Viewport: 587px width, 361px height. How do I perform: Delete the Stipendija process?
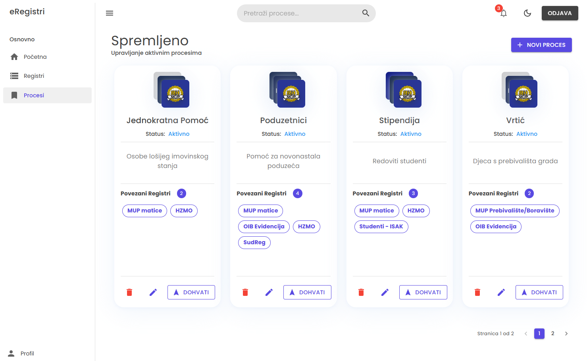[361, 292]
